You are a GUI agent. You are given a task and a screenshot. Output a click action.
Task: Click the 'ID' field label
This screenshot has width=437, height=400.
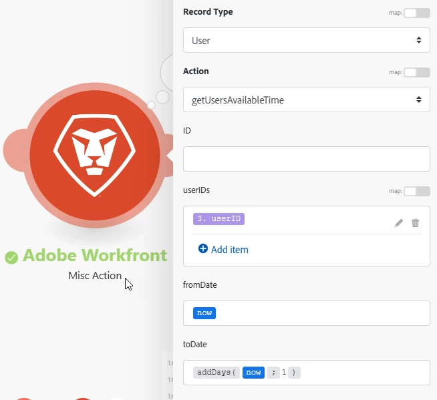click(187, 131)
